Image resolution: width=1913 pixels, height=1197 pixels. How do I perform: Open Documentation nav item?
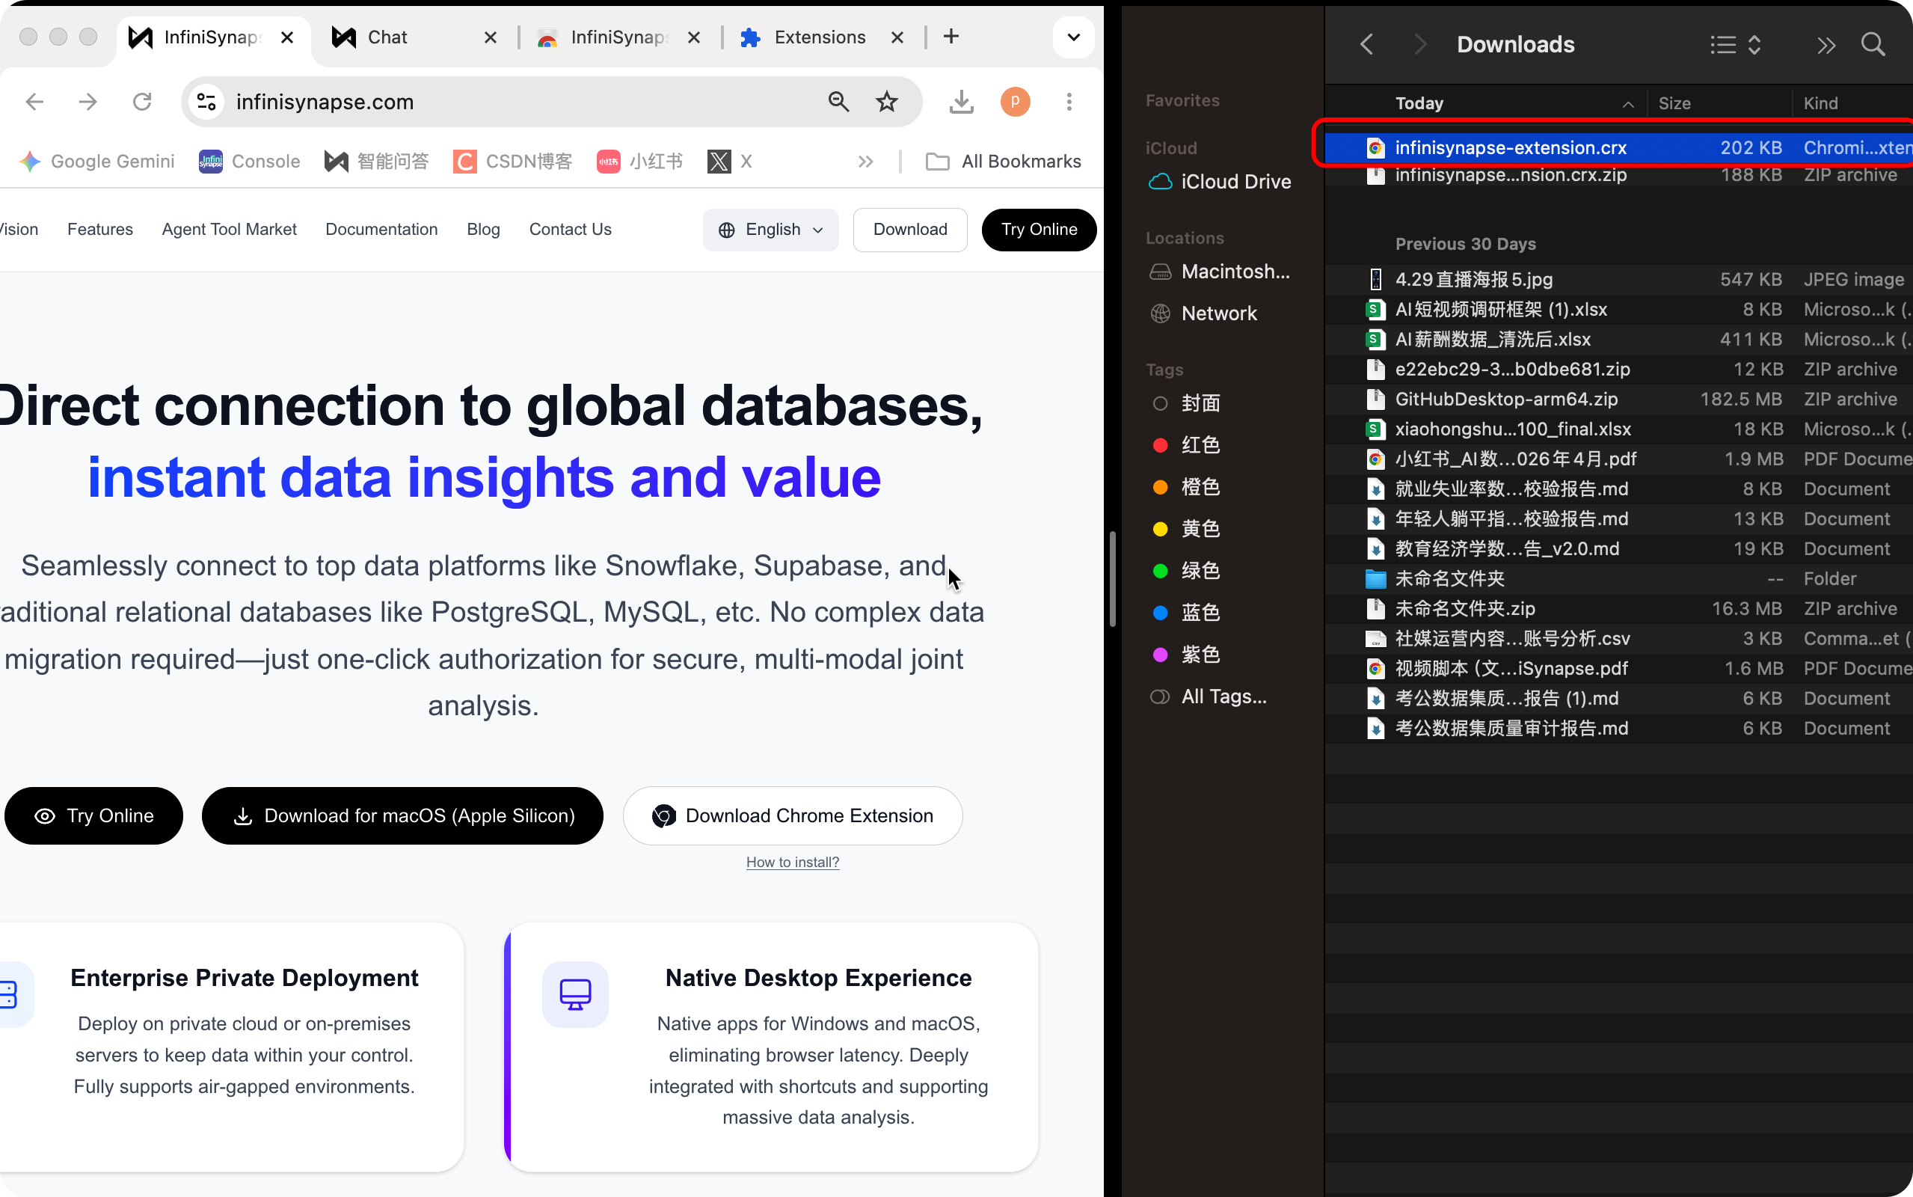click(381, 230)
